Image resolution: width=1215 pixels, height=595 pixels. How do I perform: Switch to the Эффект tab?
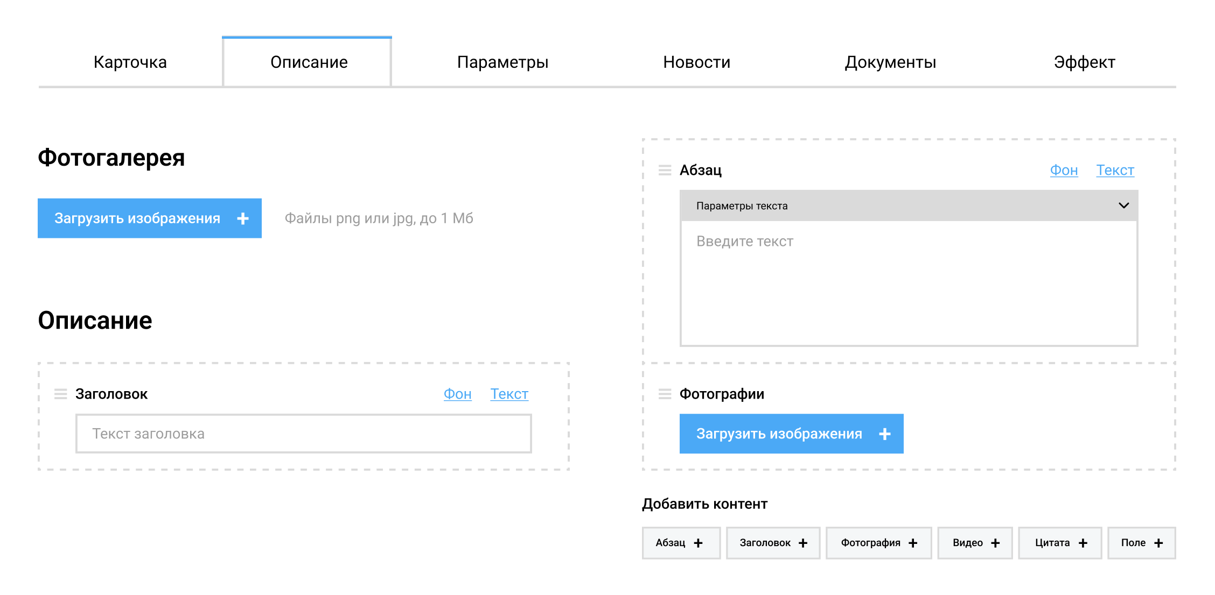[1084, 62]
